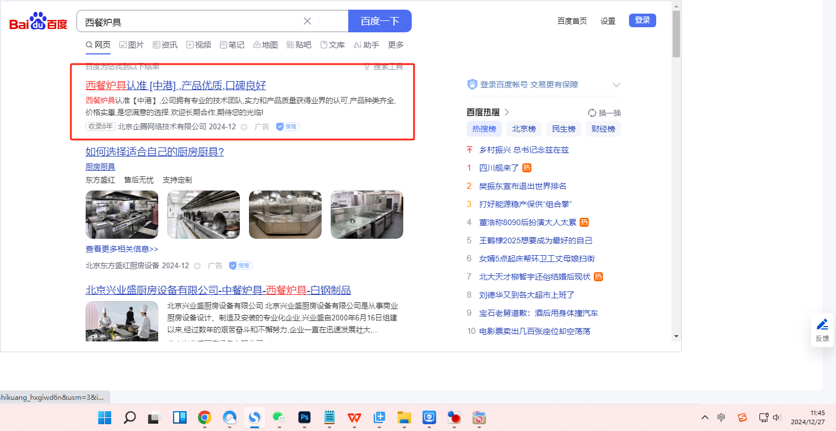This screenshot has height=431, width=836.
Task: Click the refresh 换一换 icon in hot search
Action: tap(592, 113)
